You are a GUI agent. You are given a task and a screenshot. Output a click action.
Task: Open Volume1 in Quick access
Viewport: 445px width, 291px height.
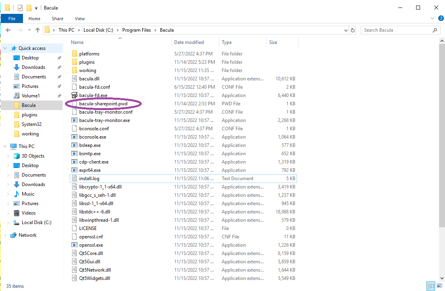pos(30,96)
